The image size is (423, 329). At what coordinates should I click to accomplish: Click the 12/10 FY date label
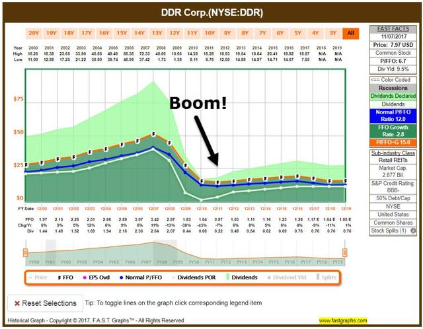[202, 209]
